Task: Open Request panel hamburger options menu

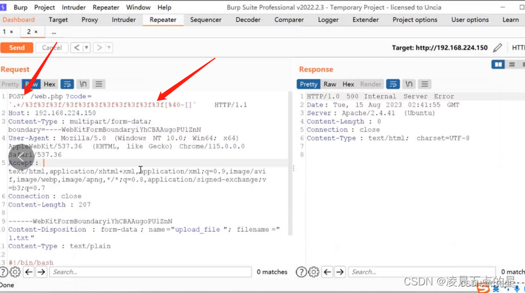Action: coord(98,84)
